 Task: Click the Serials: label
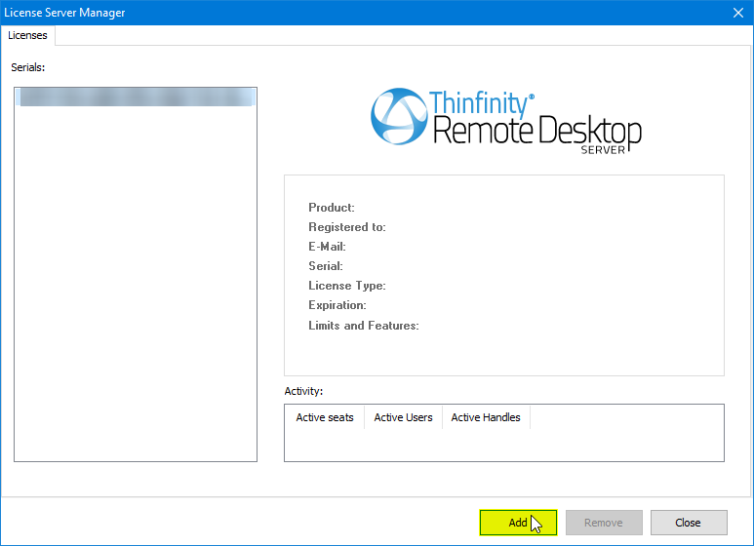coord(28,67)
